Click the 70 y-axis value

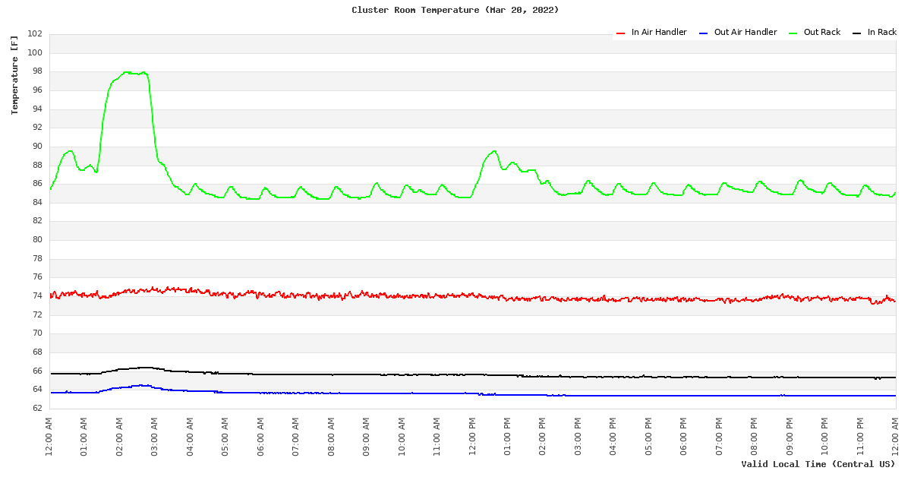tap(37, 333)
